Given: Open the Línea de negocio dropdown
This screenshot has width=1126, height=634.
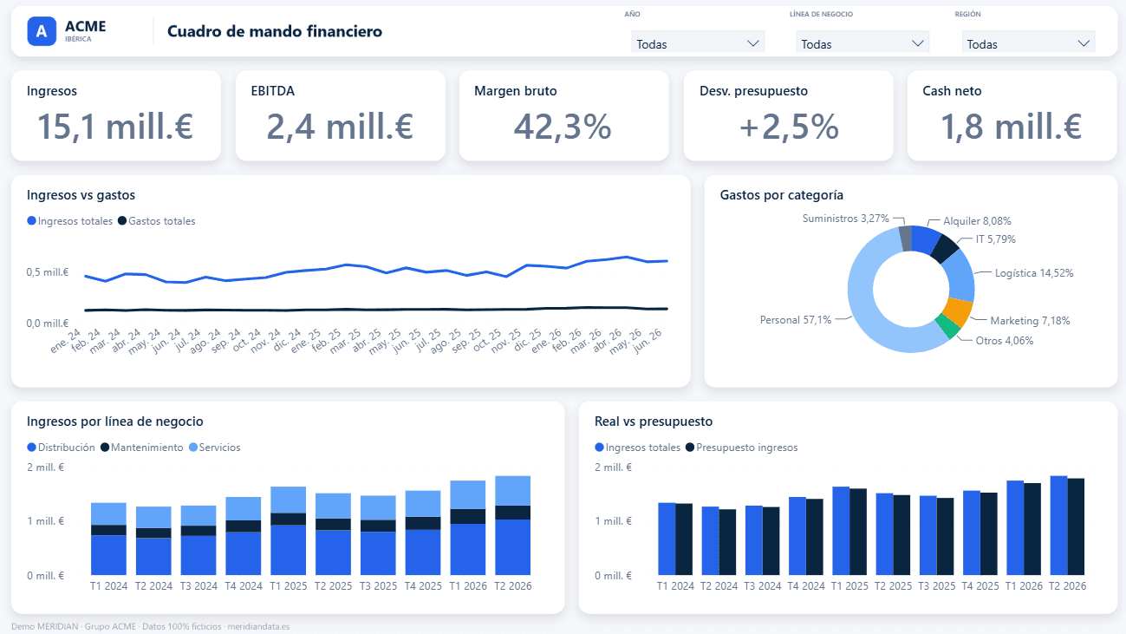Looking at the screenshot, I should click(x=862, y=43).
